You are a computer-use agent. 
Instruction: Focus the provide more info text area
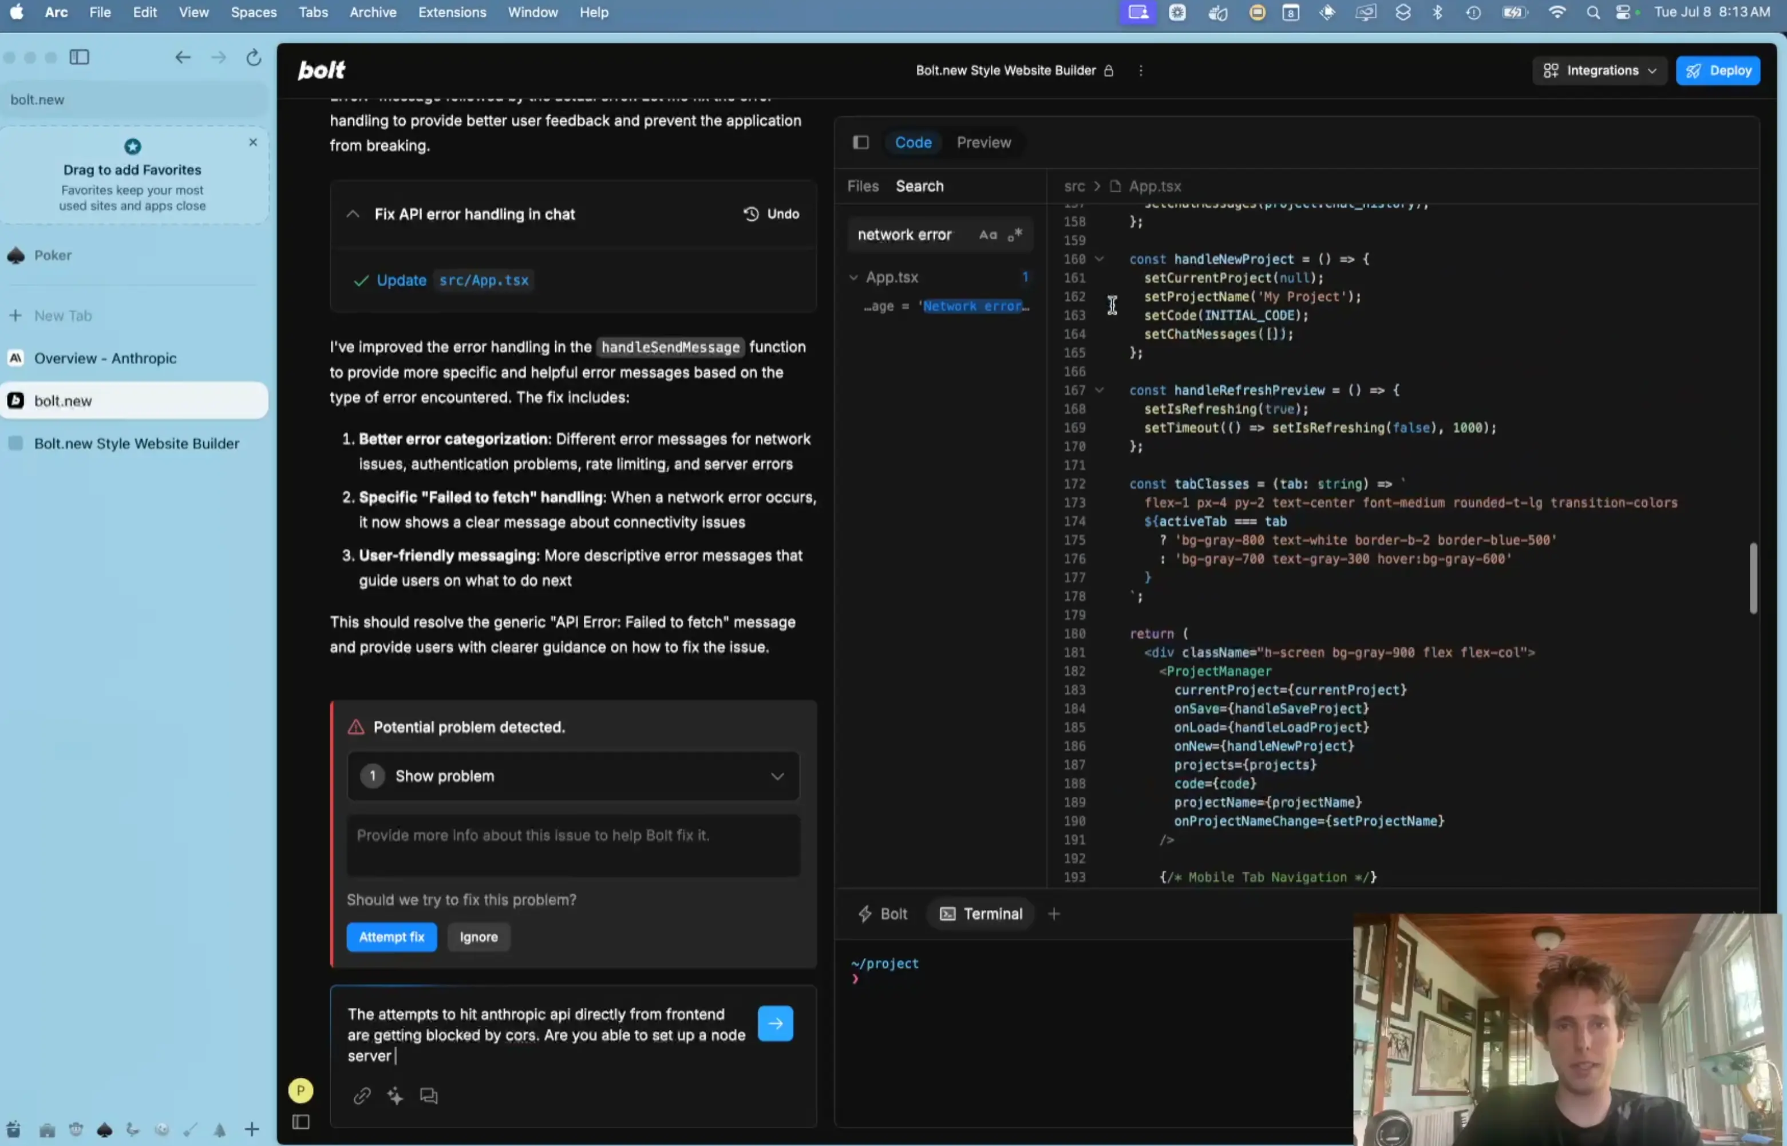(573, 845)
